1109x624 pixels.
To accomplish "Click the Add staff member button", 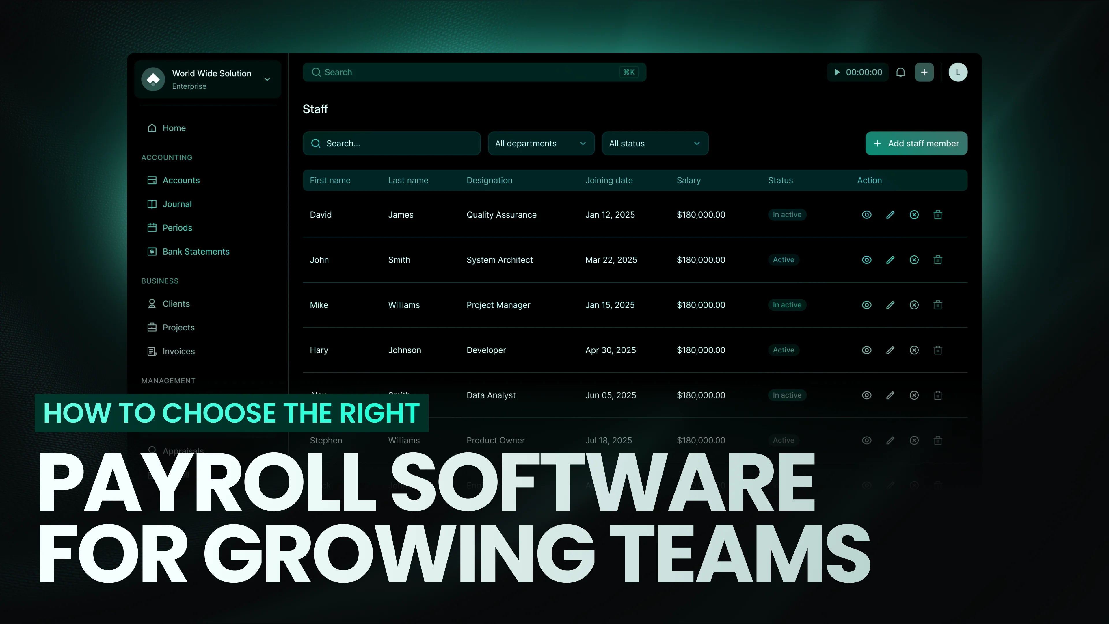I will 917,143.
